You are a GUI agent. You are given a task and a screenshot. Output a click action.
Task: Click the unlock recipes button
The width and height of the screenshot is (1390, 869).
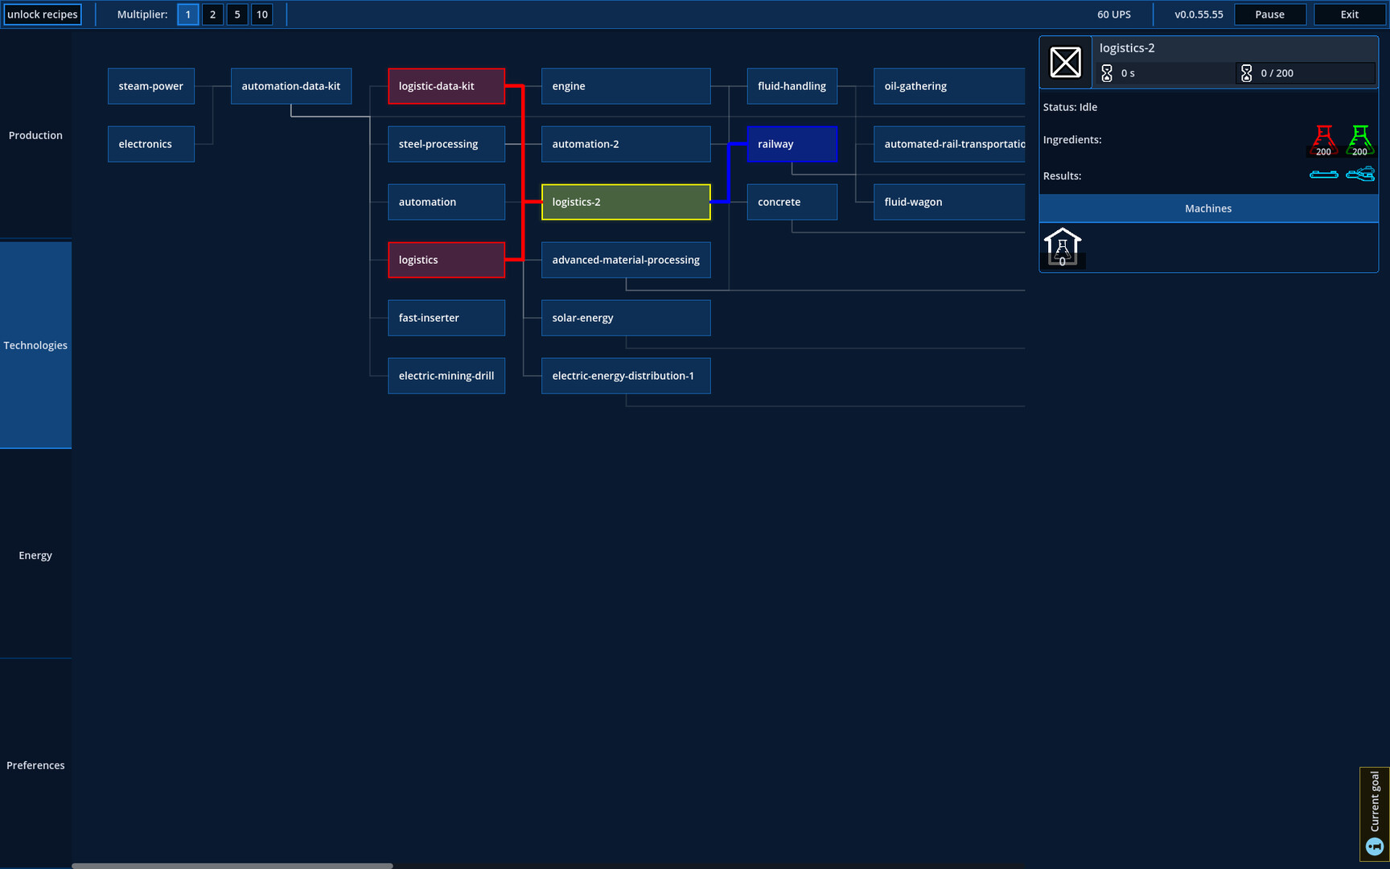tap(43, 14)
